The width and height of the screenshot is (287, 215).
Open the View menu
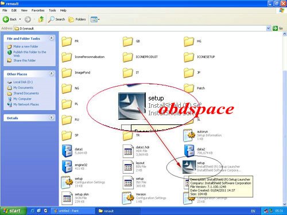24,10
